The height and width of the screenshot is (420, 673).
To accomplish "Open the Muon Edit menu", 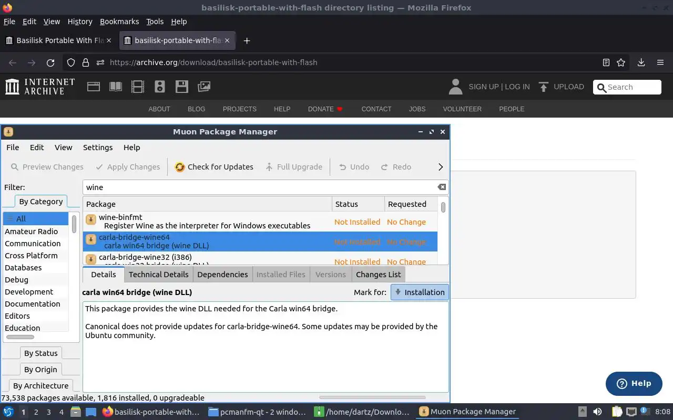I will [x=37, y=148].
